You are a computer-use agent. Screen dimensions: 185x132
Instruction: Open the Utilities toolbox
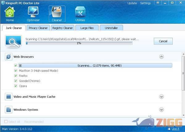(80, 14)
